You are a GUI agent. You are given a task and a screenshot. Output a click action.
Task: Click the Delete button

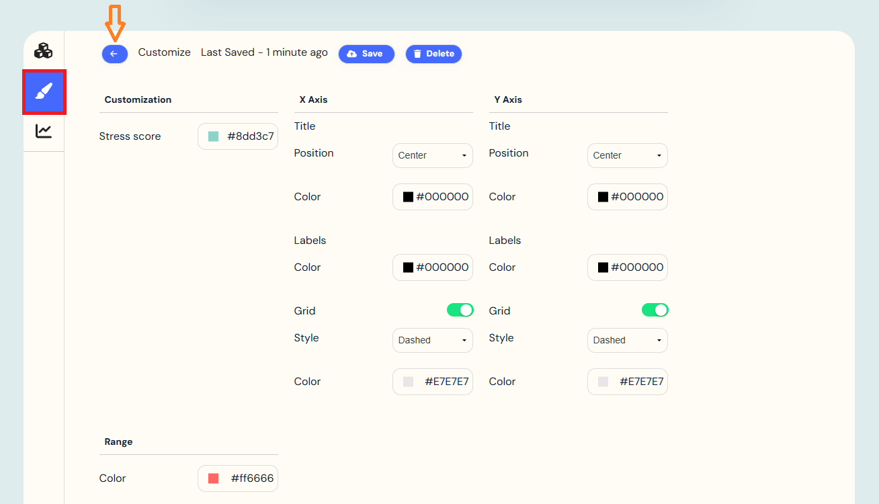point(433,54)
